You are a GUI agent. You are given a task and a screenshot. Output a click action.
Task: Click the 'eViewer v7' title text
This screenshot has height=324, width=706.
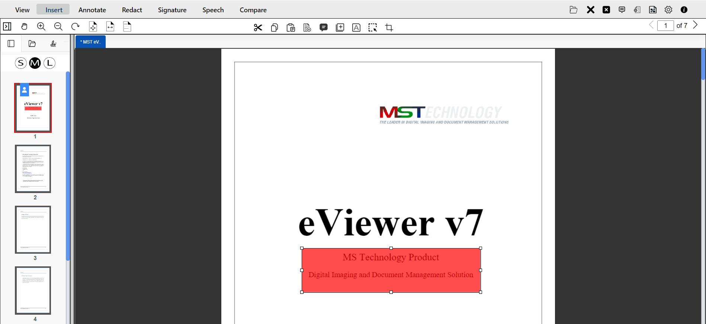(x=391, y=222)
